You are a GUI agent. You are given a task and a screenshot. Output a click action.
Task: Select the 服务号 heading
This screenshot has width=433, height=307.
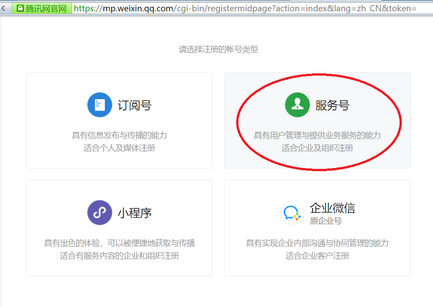[x=333, y=106]
